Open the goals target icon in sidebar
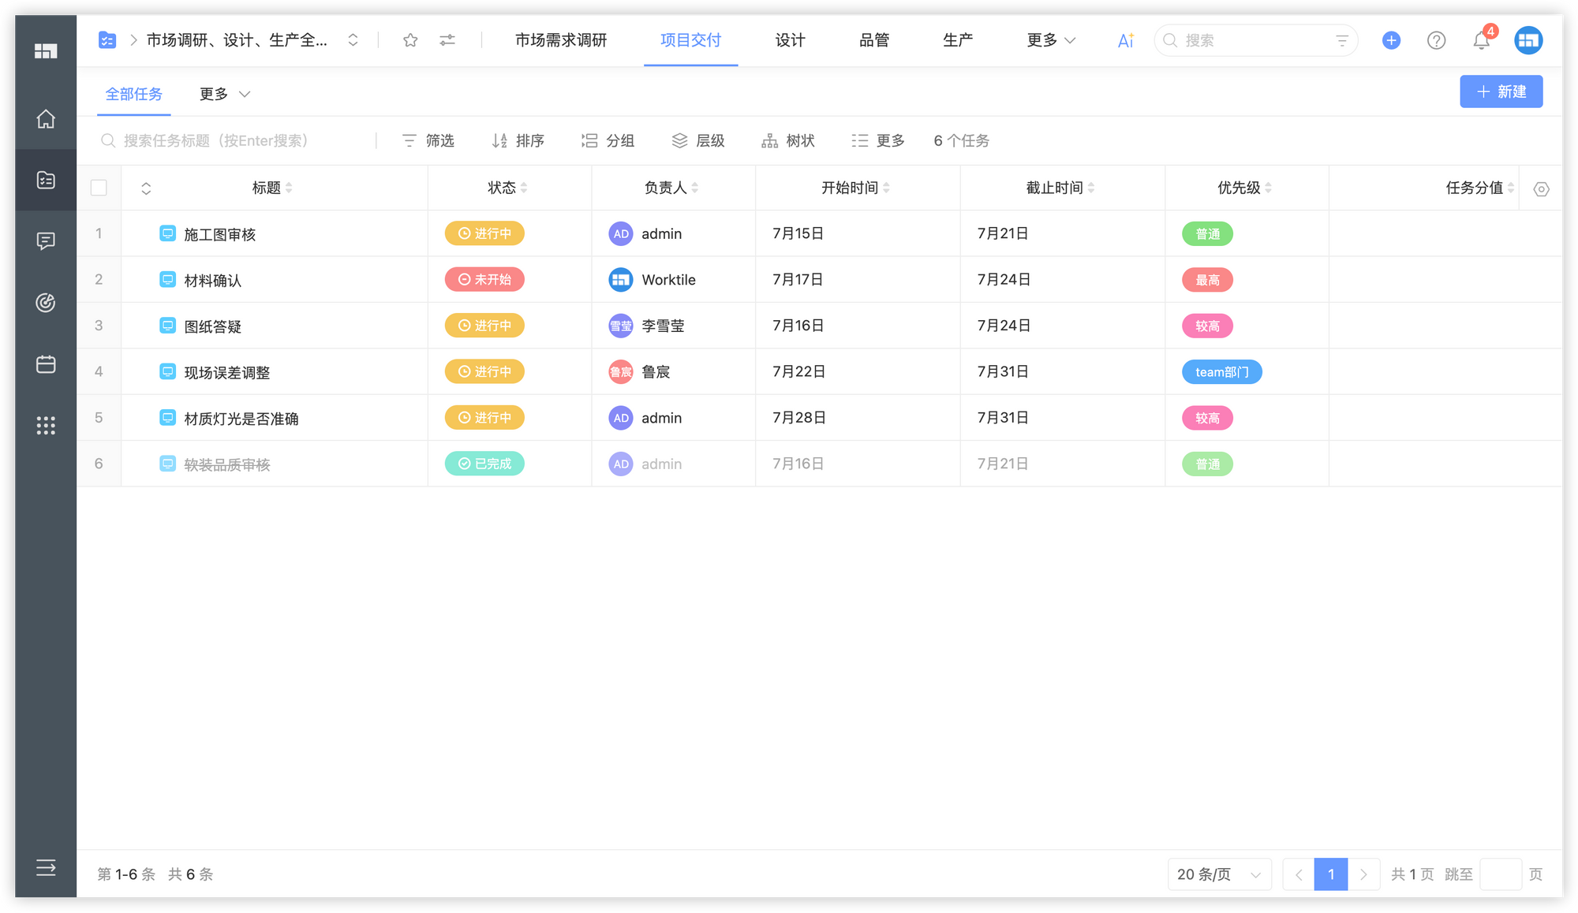Screen dimensions: 1578x913 tap(46, 303)
